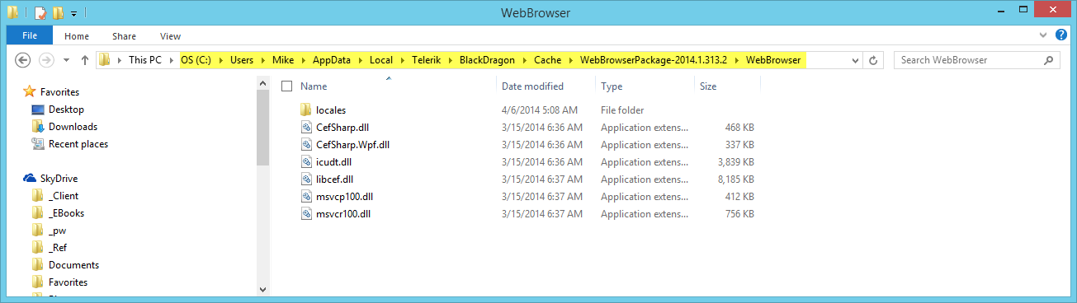Sort by the Name column header
This screenshot has height=303, width=1077.
[314, 86]
